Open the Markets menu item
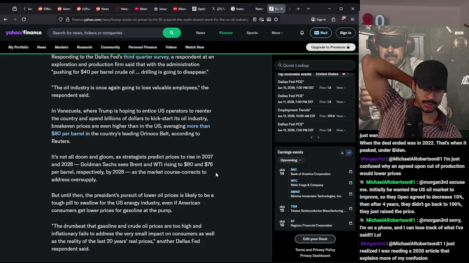 [x=62, y=47]
